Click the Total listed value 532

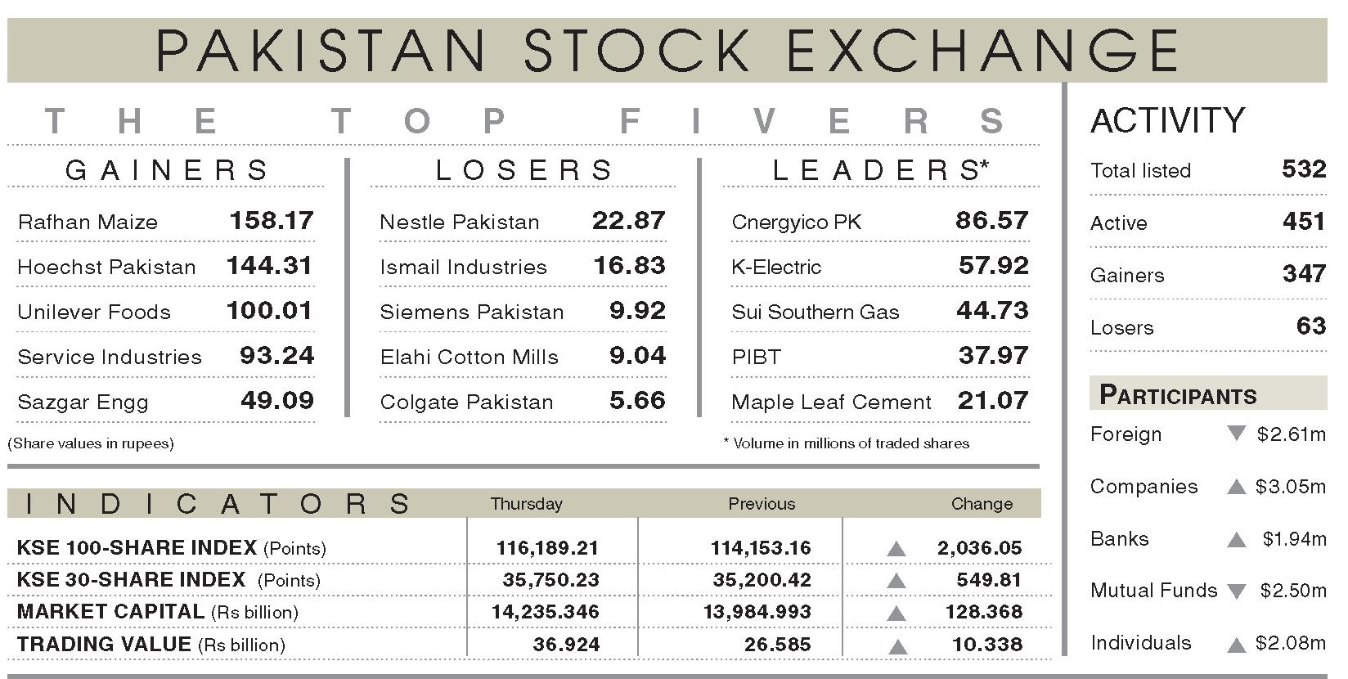tap(1303, 169)
